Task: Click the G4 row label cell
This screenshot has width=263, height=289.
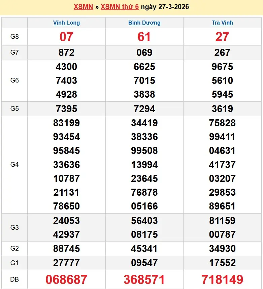Action: [14, 165]
